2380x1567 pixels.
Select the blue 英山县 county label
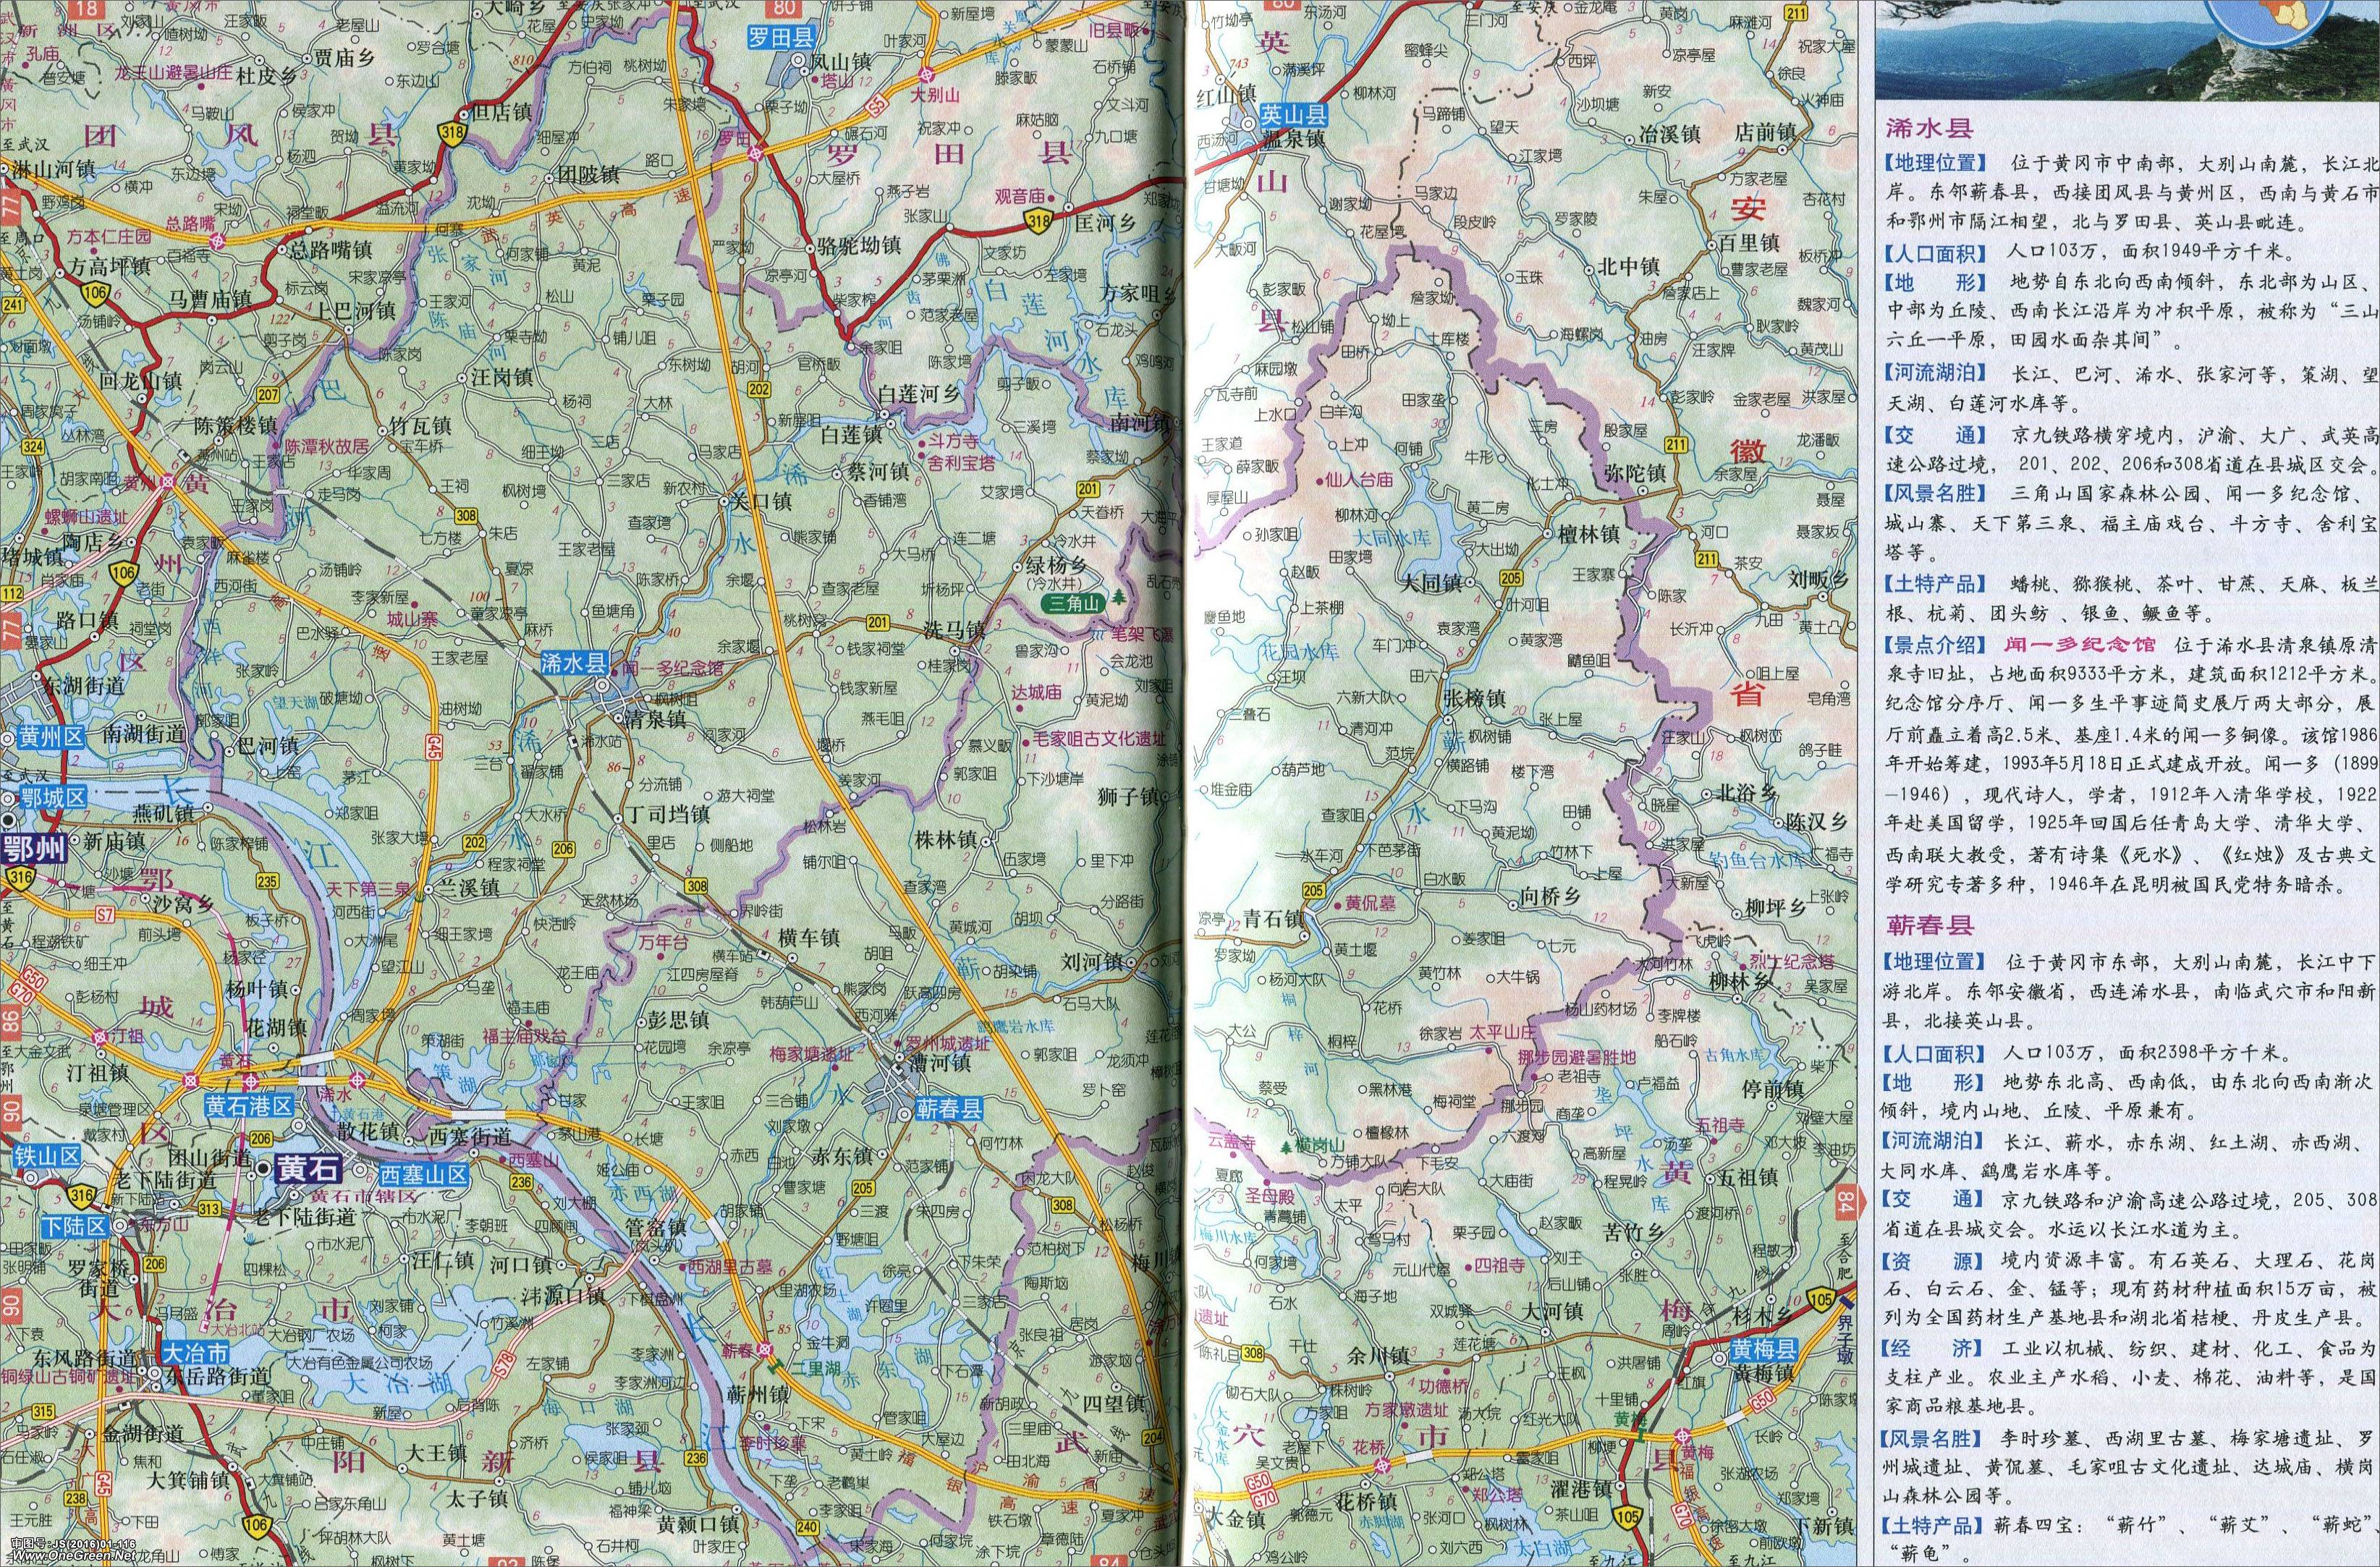coord(1294,115)
